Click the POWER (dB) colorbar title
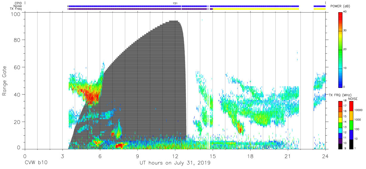The width and height of the screenshot is (366, 169). point(340,6)
